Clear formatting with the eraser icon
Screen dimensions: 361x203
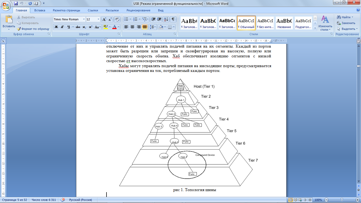(x=117, y=19)
